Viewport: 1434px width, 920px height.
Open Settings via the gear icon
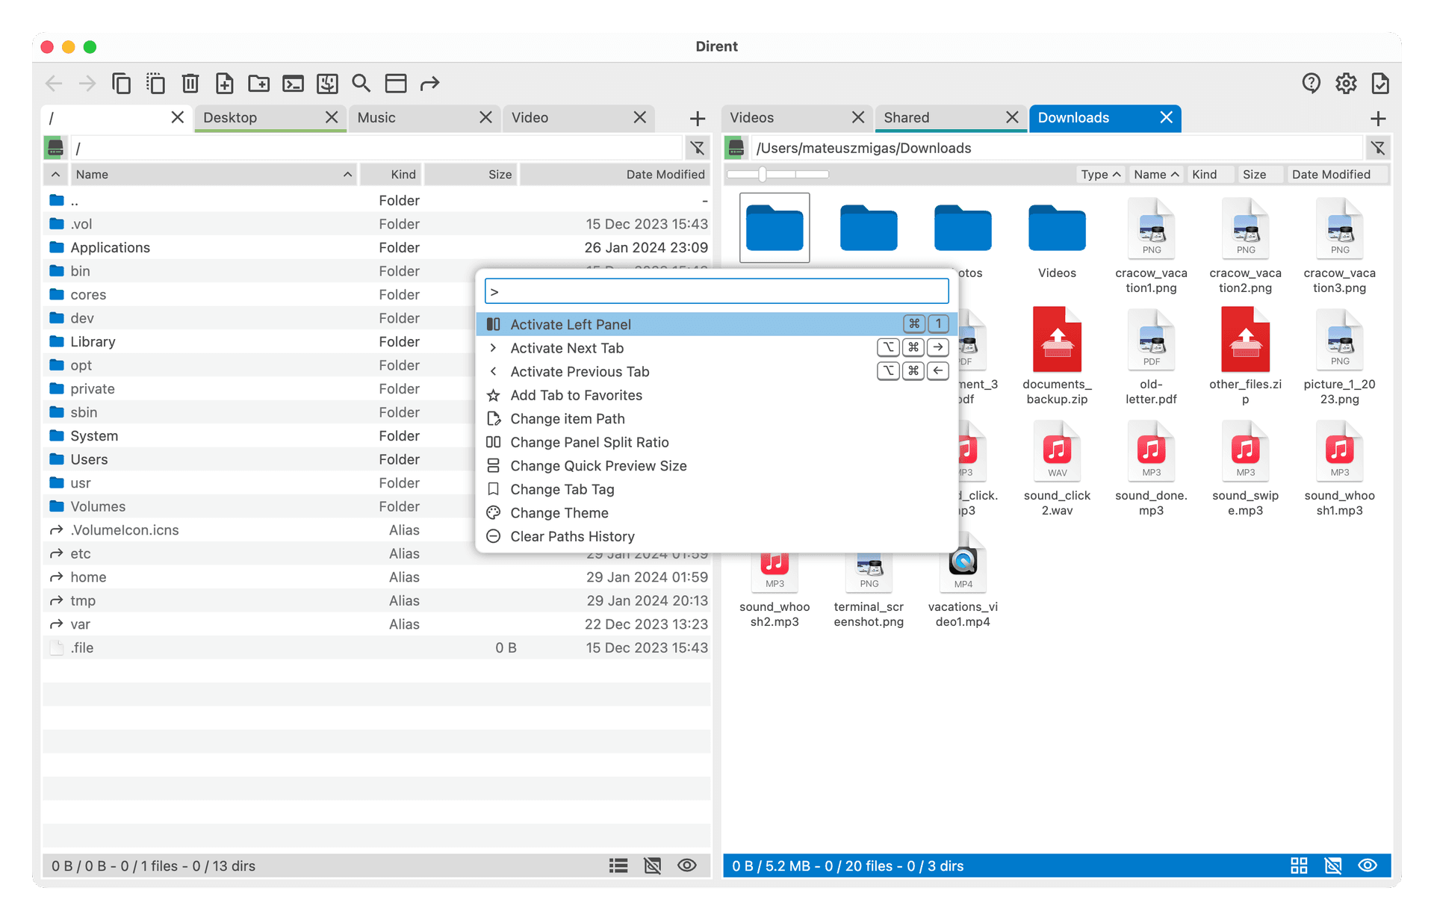point(1346,83)
